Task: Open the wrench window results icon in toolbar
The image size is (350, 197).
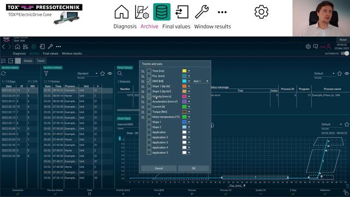Action: point(50,47)
